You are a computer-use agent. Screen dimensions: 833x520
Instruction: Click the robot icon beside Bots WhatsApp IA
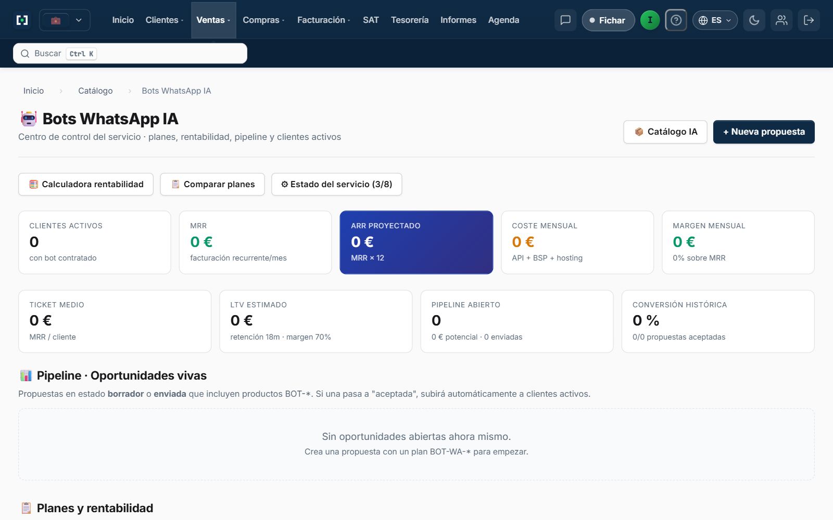point(29,119)
